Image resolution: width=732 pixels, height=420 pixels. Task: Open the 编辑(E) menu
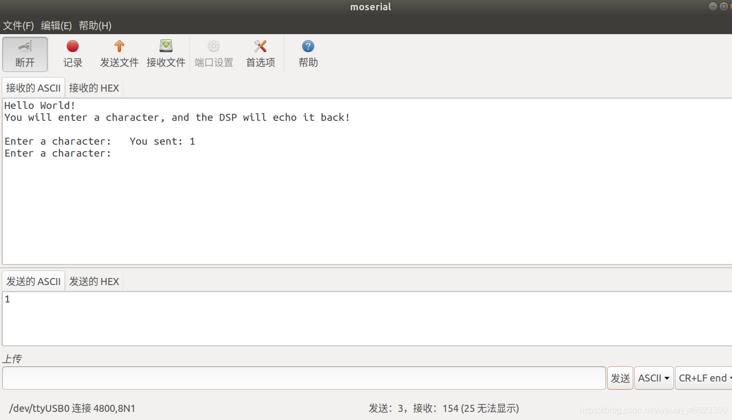pos(56,25)
